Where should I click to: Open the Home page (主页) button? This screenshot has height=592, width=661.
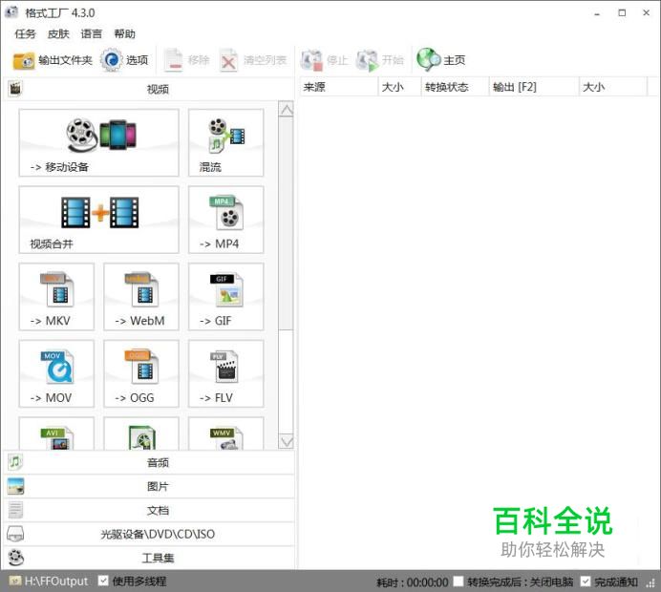(x=441, y=60)
